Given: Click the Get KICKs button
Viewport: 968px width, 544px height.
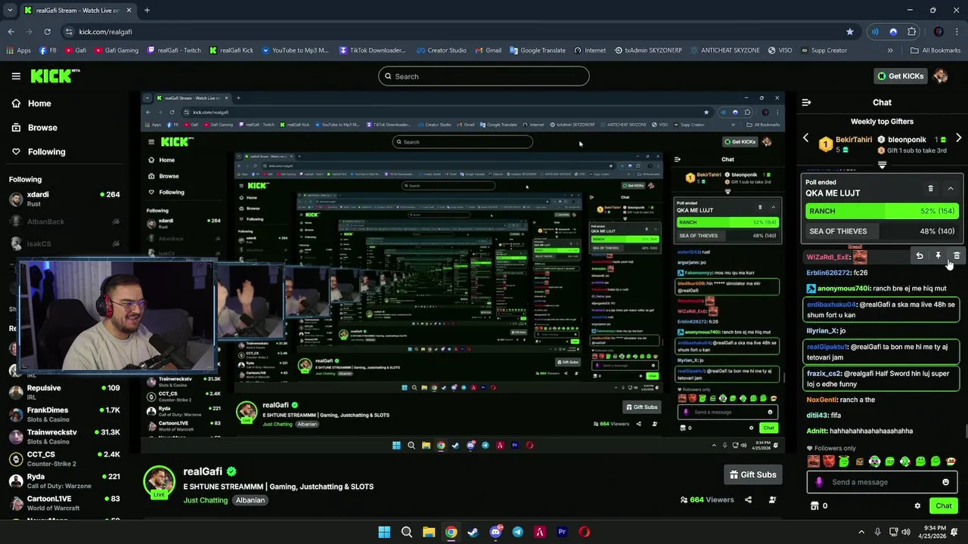Looking at the screenshot, I should point(900,76).
